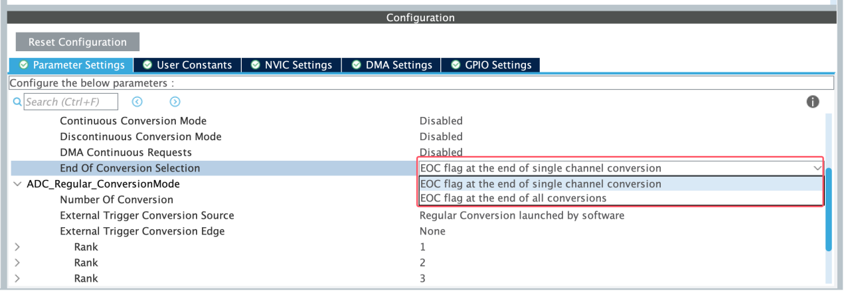Expand the Rank 1 entry
This screenshot has width=850, height=297.
click(x=17, y=247)
